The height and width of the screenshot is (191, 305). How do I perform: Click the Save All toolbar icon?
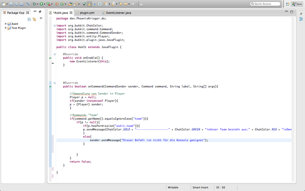pos(17,4)
